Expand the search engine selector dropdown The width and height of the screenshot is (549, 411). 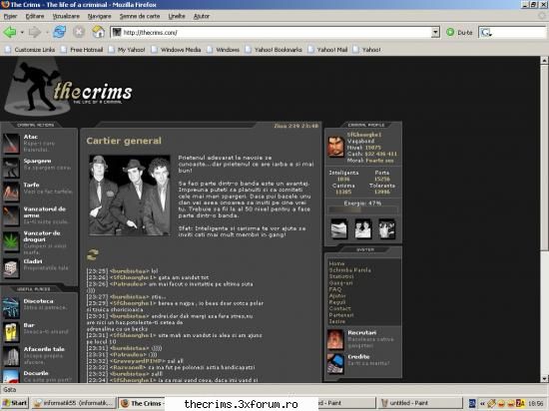coord(486,33)
